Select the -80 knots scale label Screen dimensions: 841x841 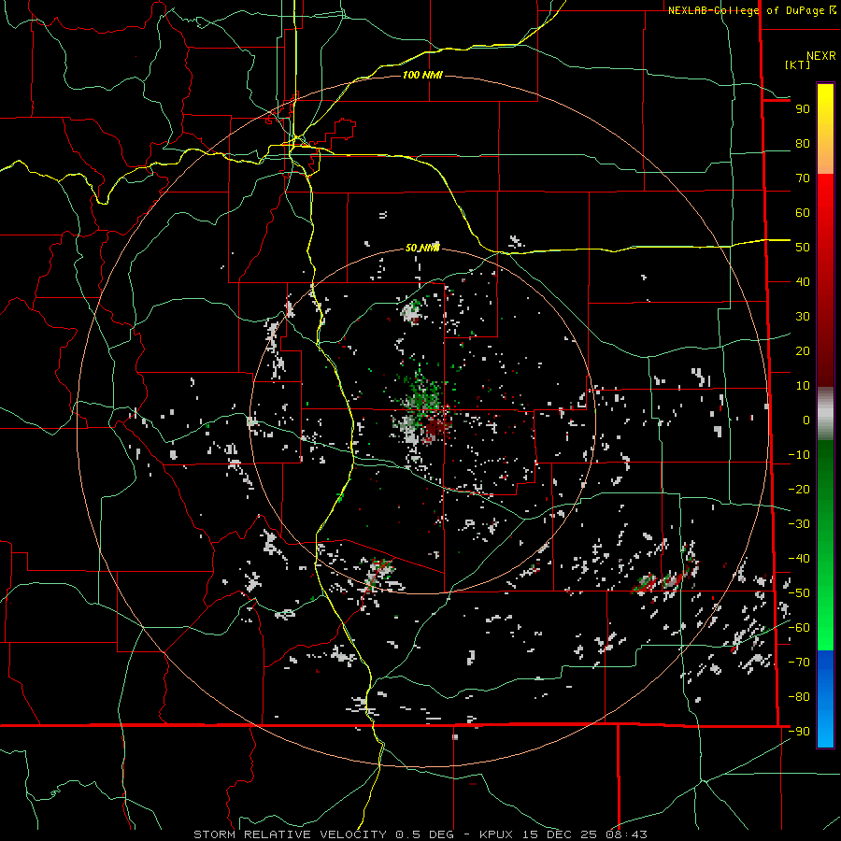[799, 697]
